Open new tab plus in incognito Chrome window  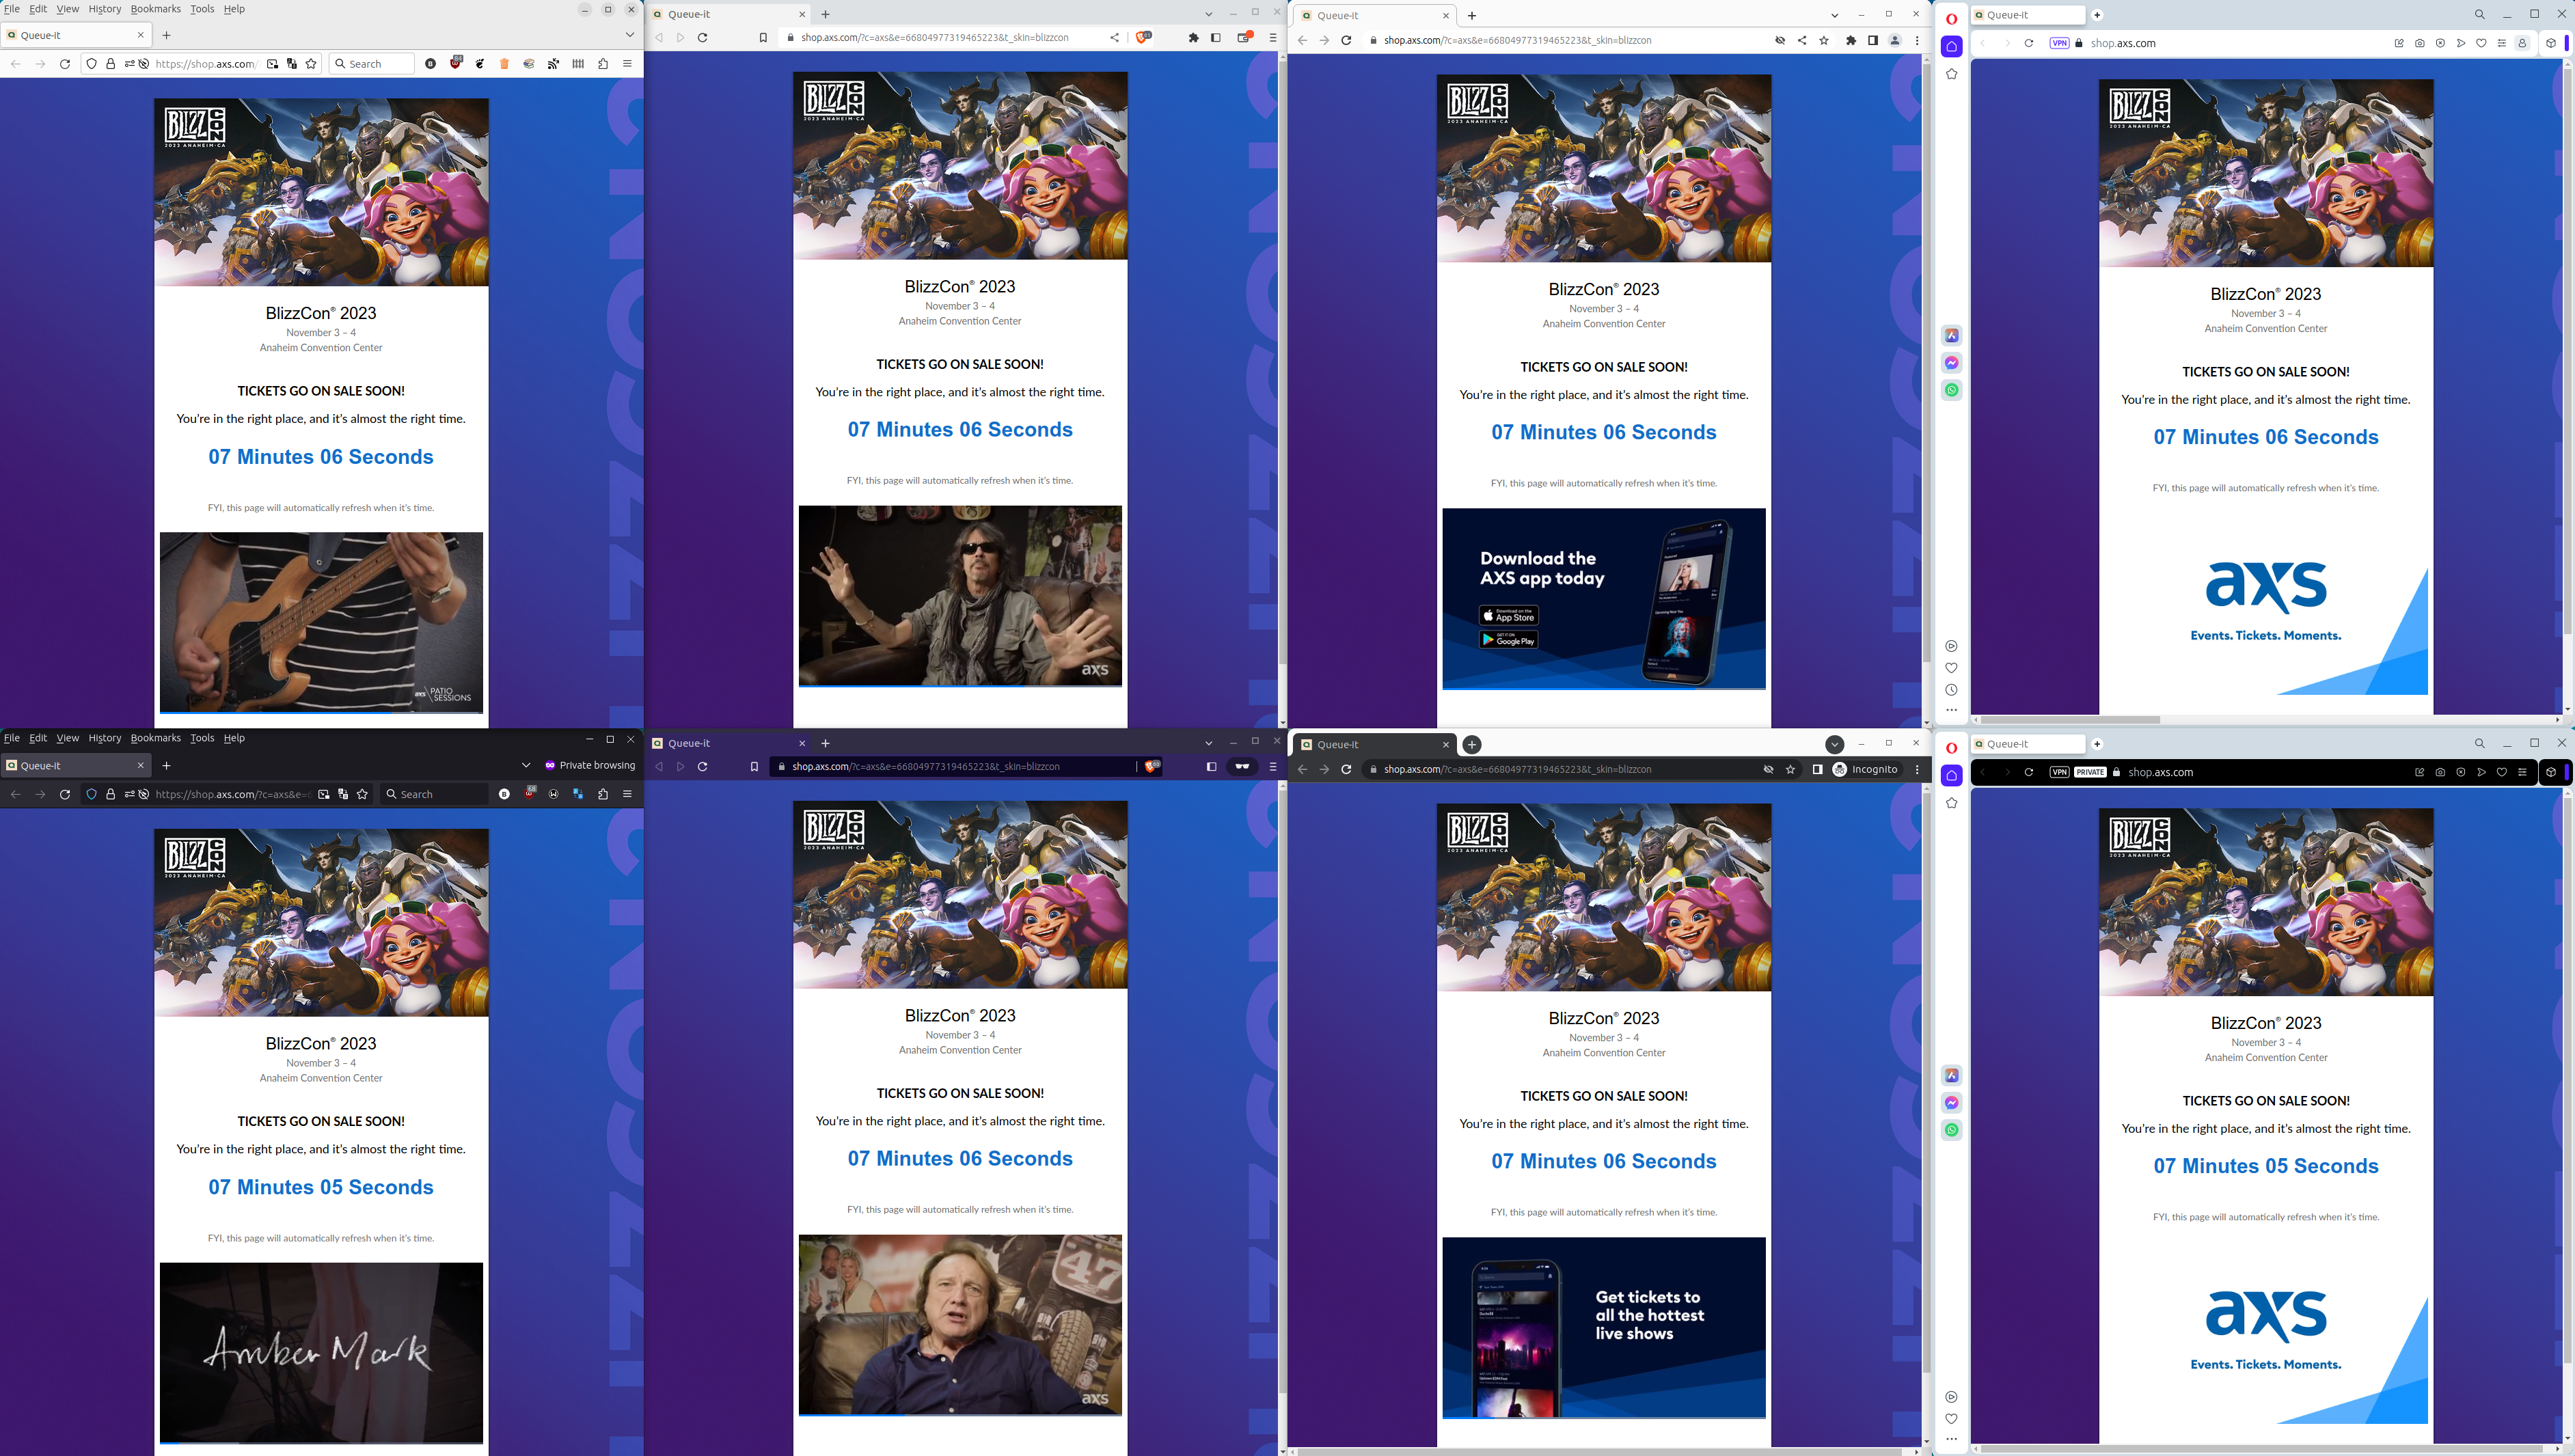pos(1471,744)
